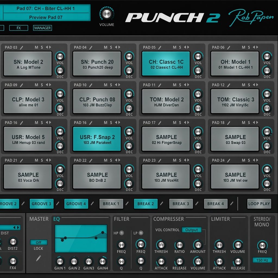Image resolution: width=278 pixels, height=278 pixels.
Task: Solo PAD 11 using the S toggle
Action: pyautogui.click(x=180, y=85)
